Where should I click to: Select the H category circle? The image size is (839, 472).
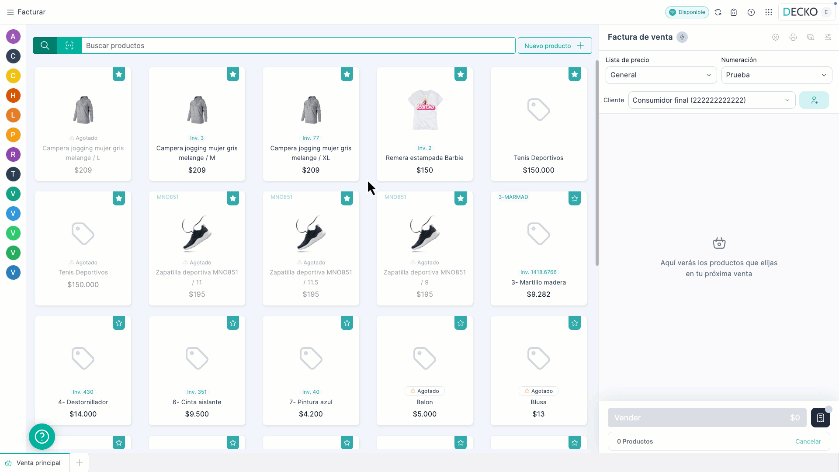(13, 95)
